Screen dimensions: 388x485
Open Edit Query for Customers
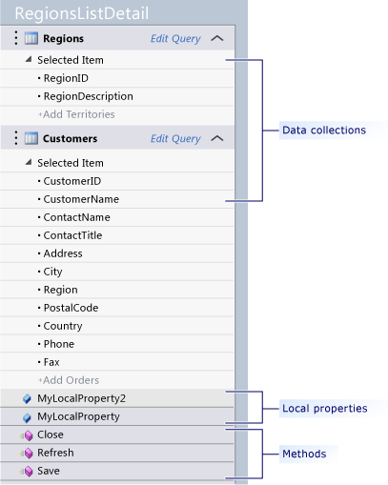pyautogui.click(x=175, y=139)
